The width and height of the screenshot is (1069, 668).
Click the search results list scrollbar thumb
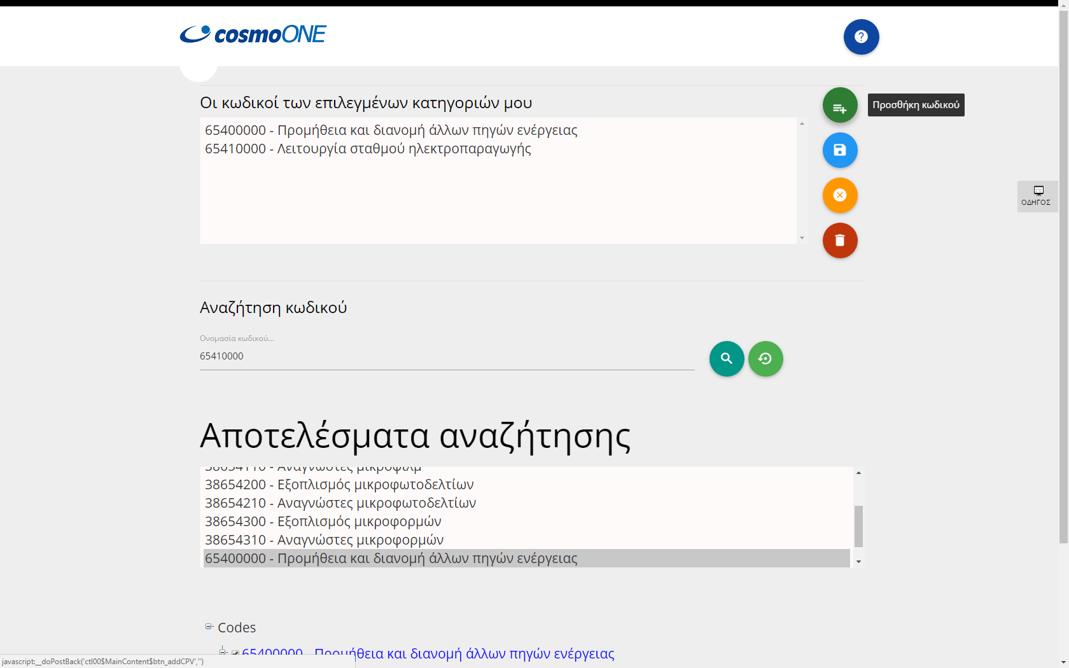858,526
